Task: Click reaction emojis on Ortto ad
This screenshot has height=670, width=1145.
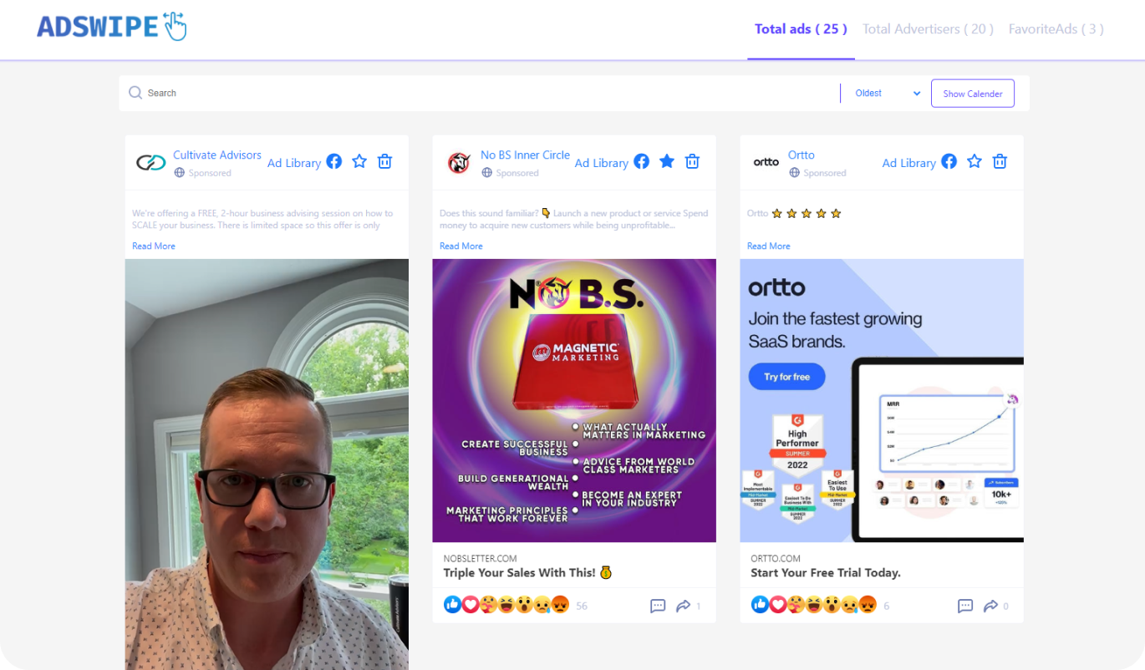Action: click(x=814, y=605)
